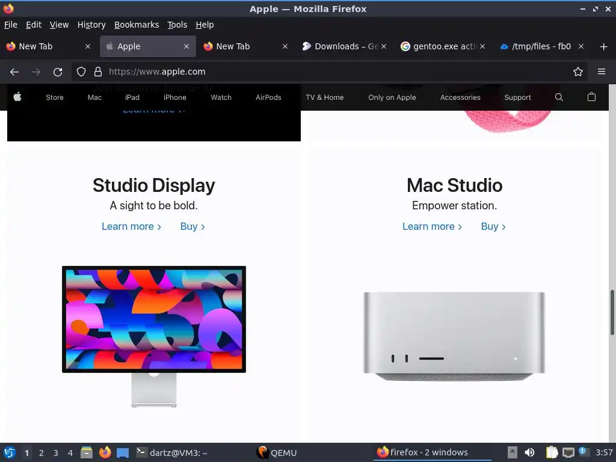Open the Bookmarks menu
Viewport: 616px width, 462px height.
137,25
